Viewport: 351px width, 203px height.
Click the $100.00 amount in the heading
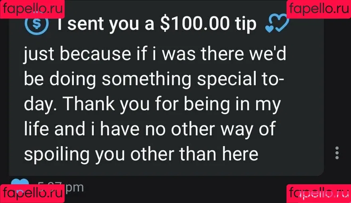coord(195,23)
